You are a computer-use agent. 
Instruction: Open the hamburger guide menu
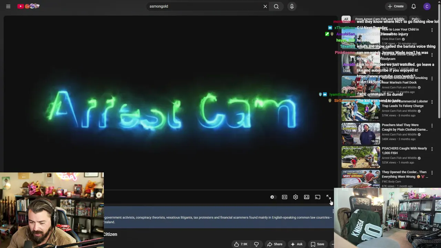coord(8,6)
